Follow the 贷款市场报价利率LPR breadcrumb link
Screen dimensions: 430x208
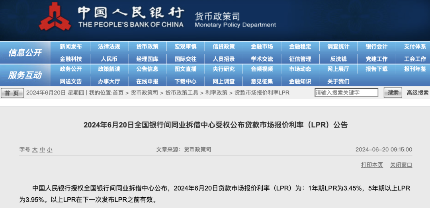(262, 92)
